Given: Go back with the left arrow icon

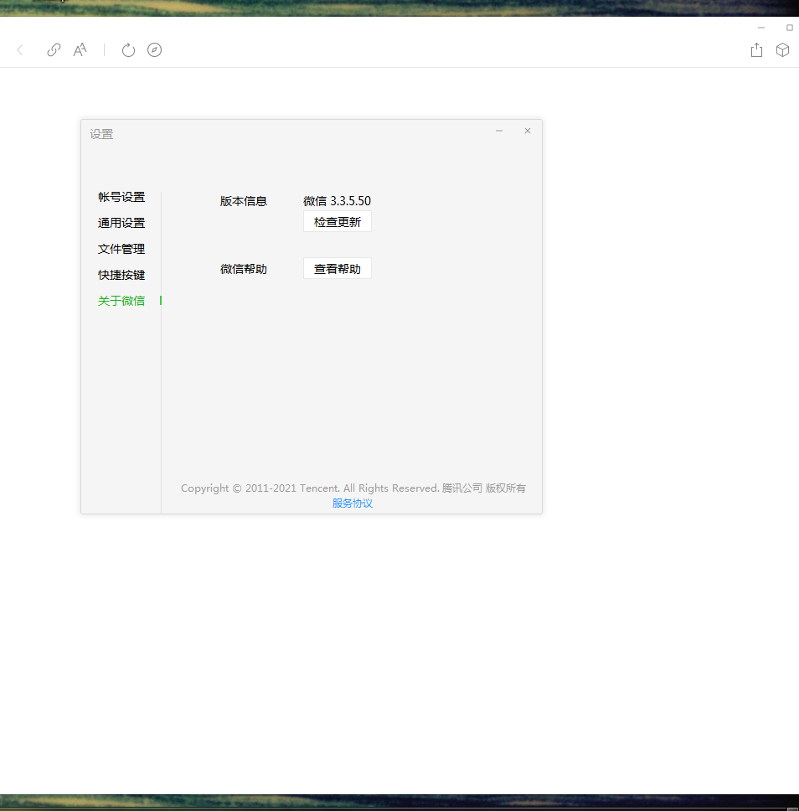Looking at the screenshot, I should click(20, 50).
